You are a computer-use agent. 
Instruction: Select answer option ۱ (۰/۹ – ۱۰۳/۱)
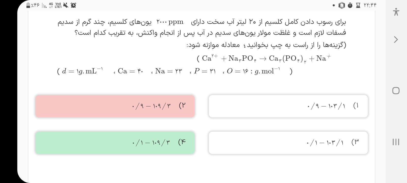point(288,106)
